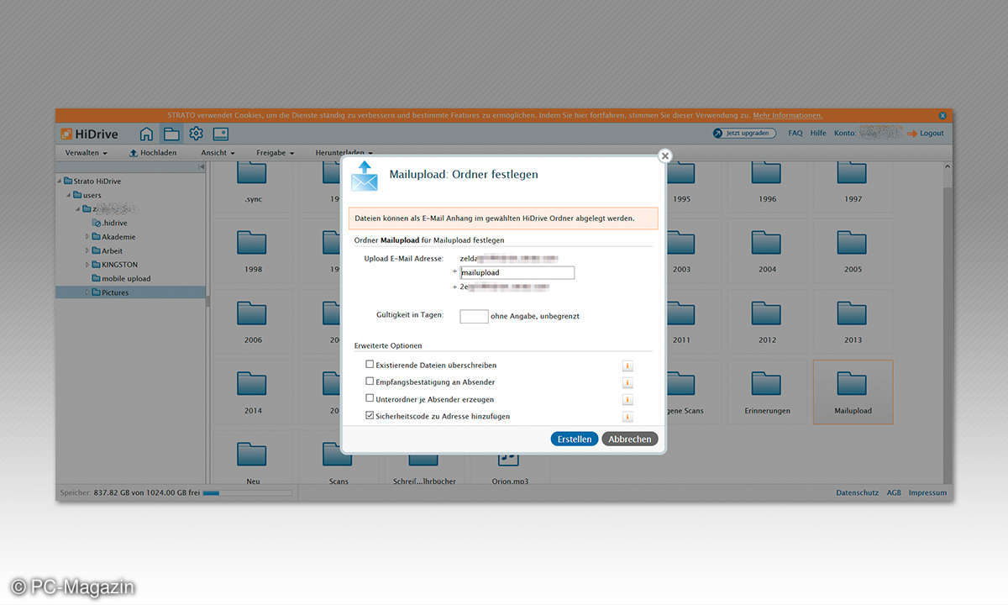Open the photo gallery icon in header
Viewport: 1008px width, 605px height.
pyautogui.click(x=221, y=134)
